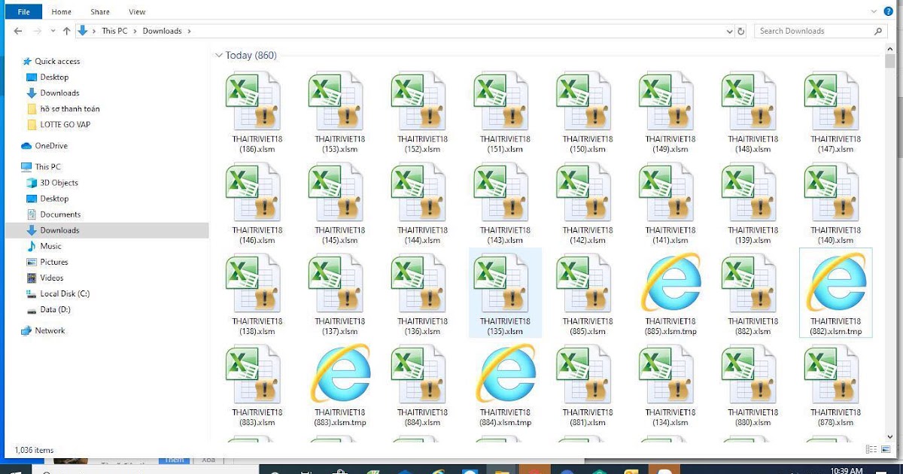903x474 pixels.
Task: Switch to the Home ribbon tab
Action: point(62,12)
